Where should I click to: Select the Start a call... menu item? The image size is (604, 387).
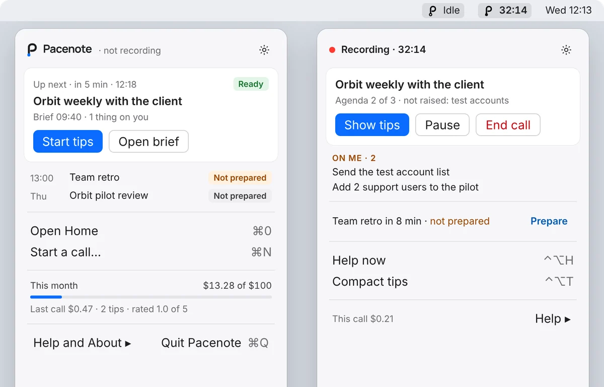point(151,252)
